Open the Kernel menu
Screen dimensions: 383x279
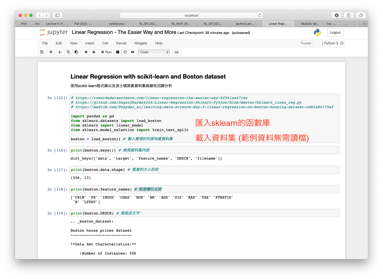(x=121, y=43)
